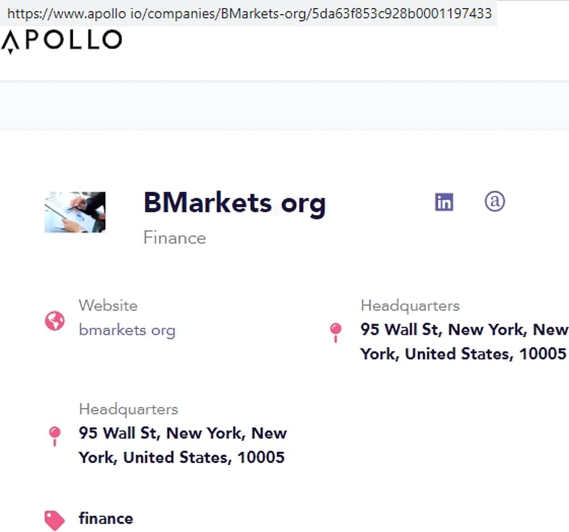Click the Apollo logo
Image resolution: width=569 pixels, height=532 pixels.
click(61, 42)
